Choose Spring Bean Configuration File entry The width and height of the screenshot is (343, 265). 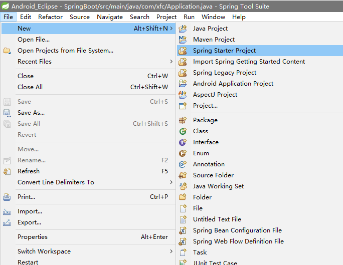[x=260, y=230]
